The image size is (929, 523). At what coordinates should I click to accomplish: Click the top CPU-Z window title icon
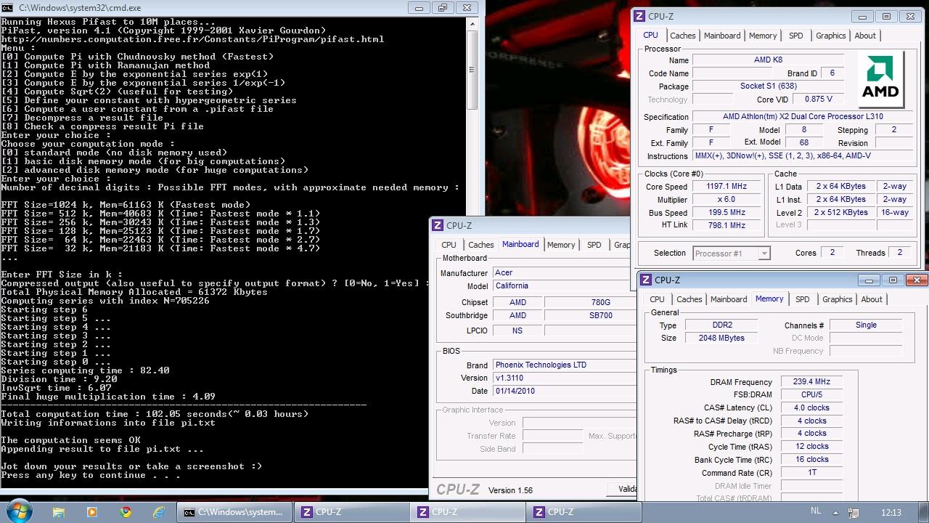click(x=640, y=16)
